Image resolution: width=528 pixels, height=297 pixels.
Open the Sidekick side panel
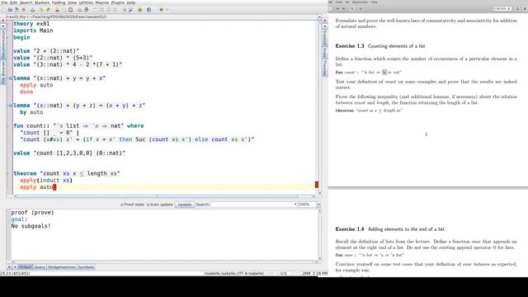(x=325, y=38)
